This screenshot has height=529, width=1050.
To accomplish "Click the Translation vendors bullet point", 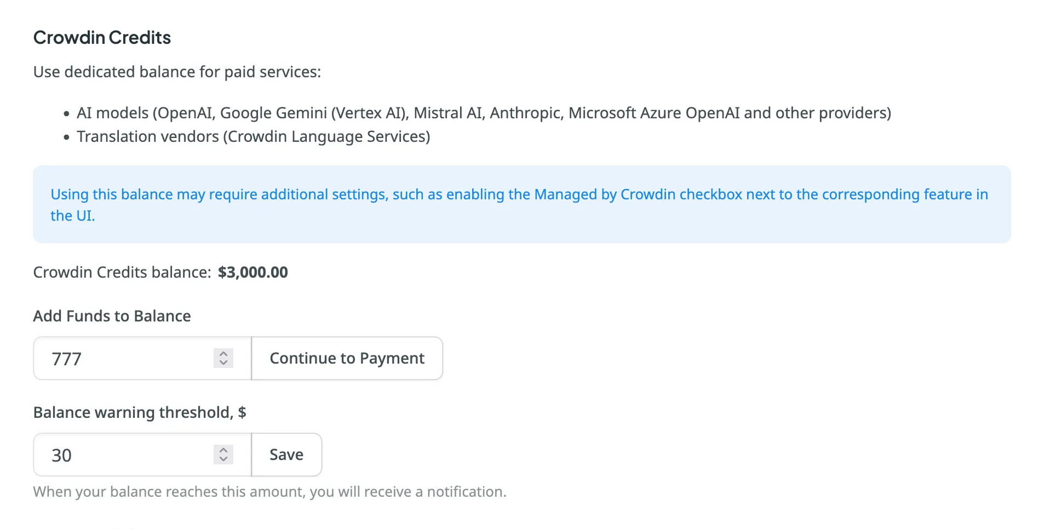I will pyautogui.click(x=253, y=136).
